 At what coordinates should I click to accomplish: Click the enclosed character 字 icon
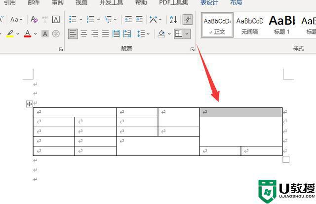[56, 34]
